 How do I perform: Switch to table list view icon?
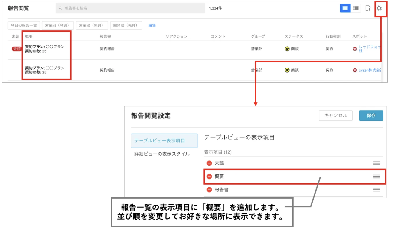(x=345, y=8)
